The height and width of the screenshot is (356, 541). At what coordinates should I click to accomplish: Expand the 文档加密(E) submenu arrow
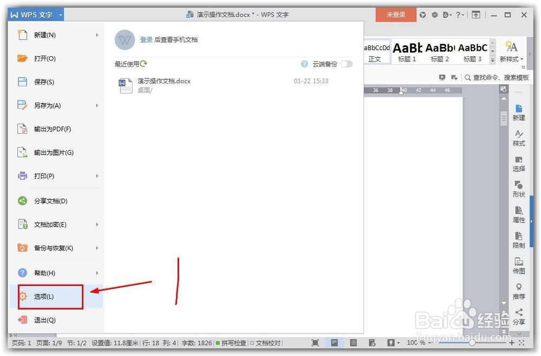[x=97, y=224]
